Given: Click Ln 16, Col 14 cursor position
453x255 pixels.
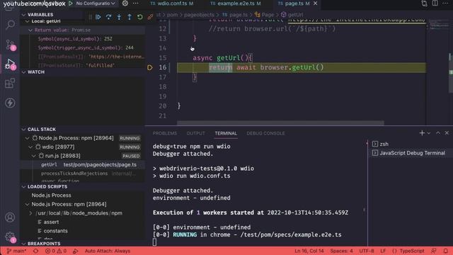Looking at the screenshot, I should 309,251.
